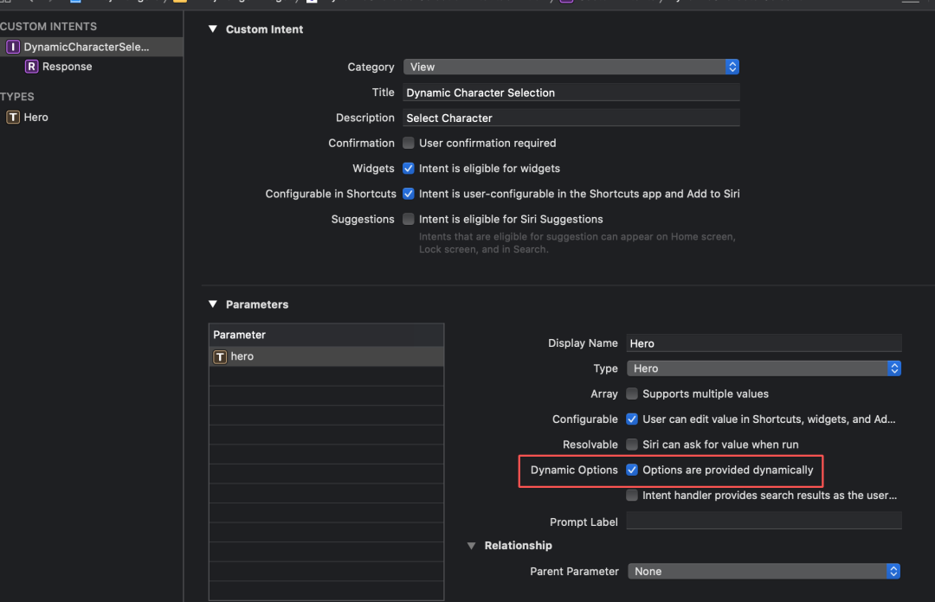
Task: Open the Category dropdown showing View
Action: coord(571,67)
